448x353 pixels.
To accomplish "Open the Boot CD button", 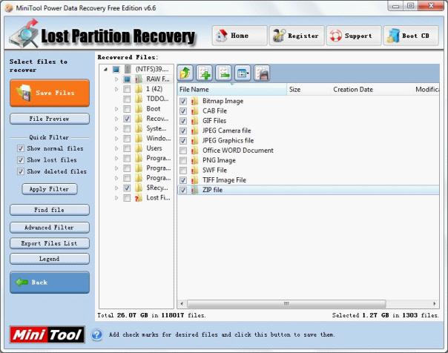I will (x=411, y=36).
